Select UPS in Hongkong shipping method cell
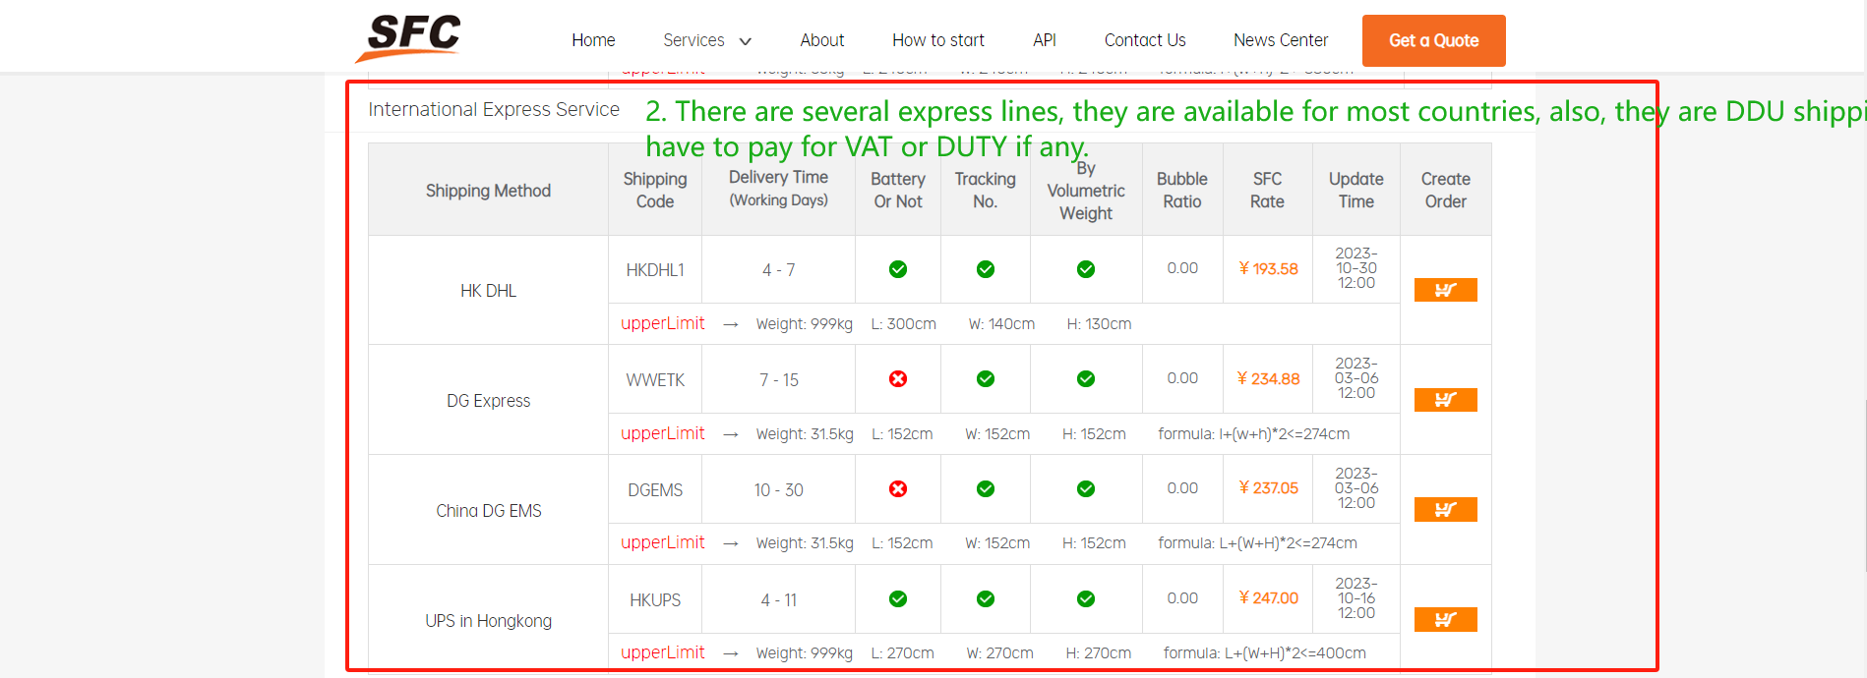 pyautogui.click(x=489, y=620)
